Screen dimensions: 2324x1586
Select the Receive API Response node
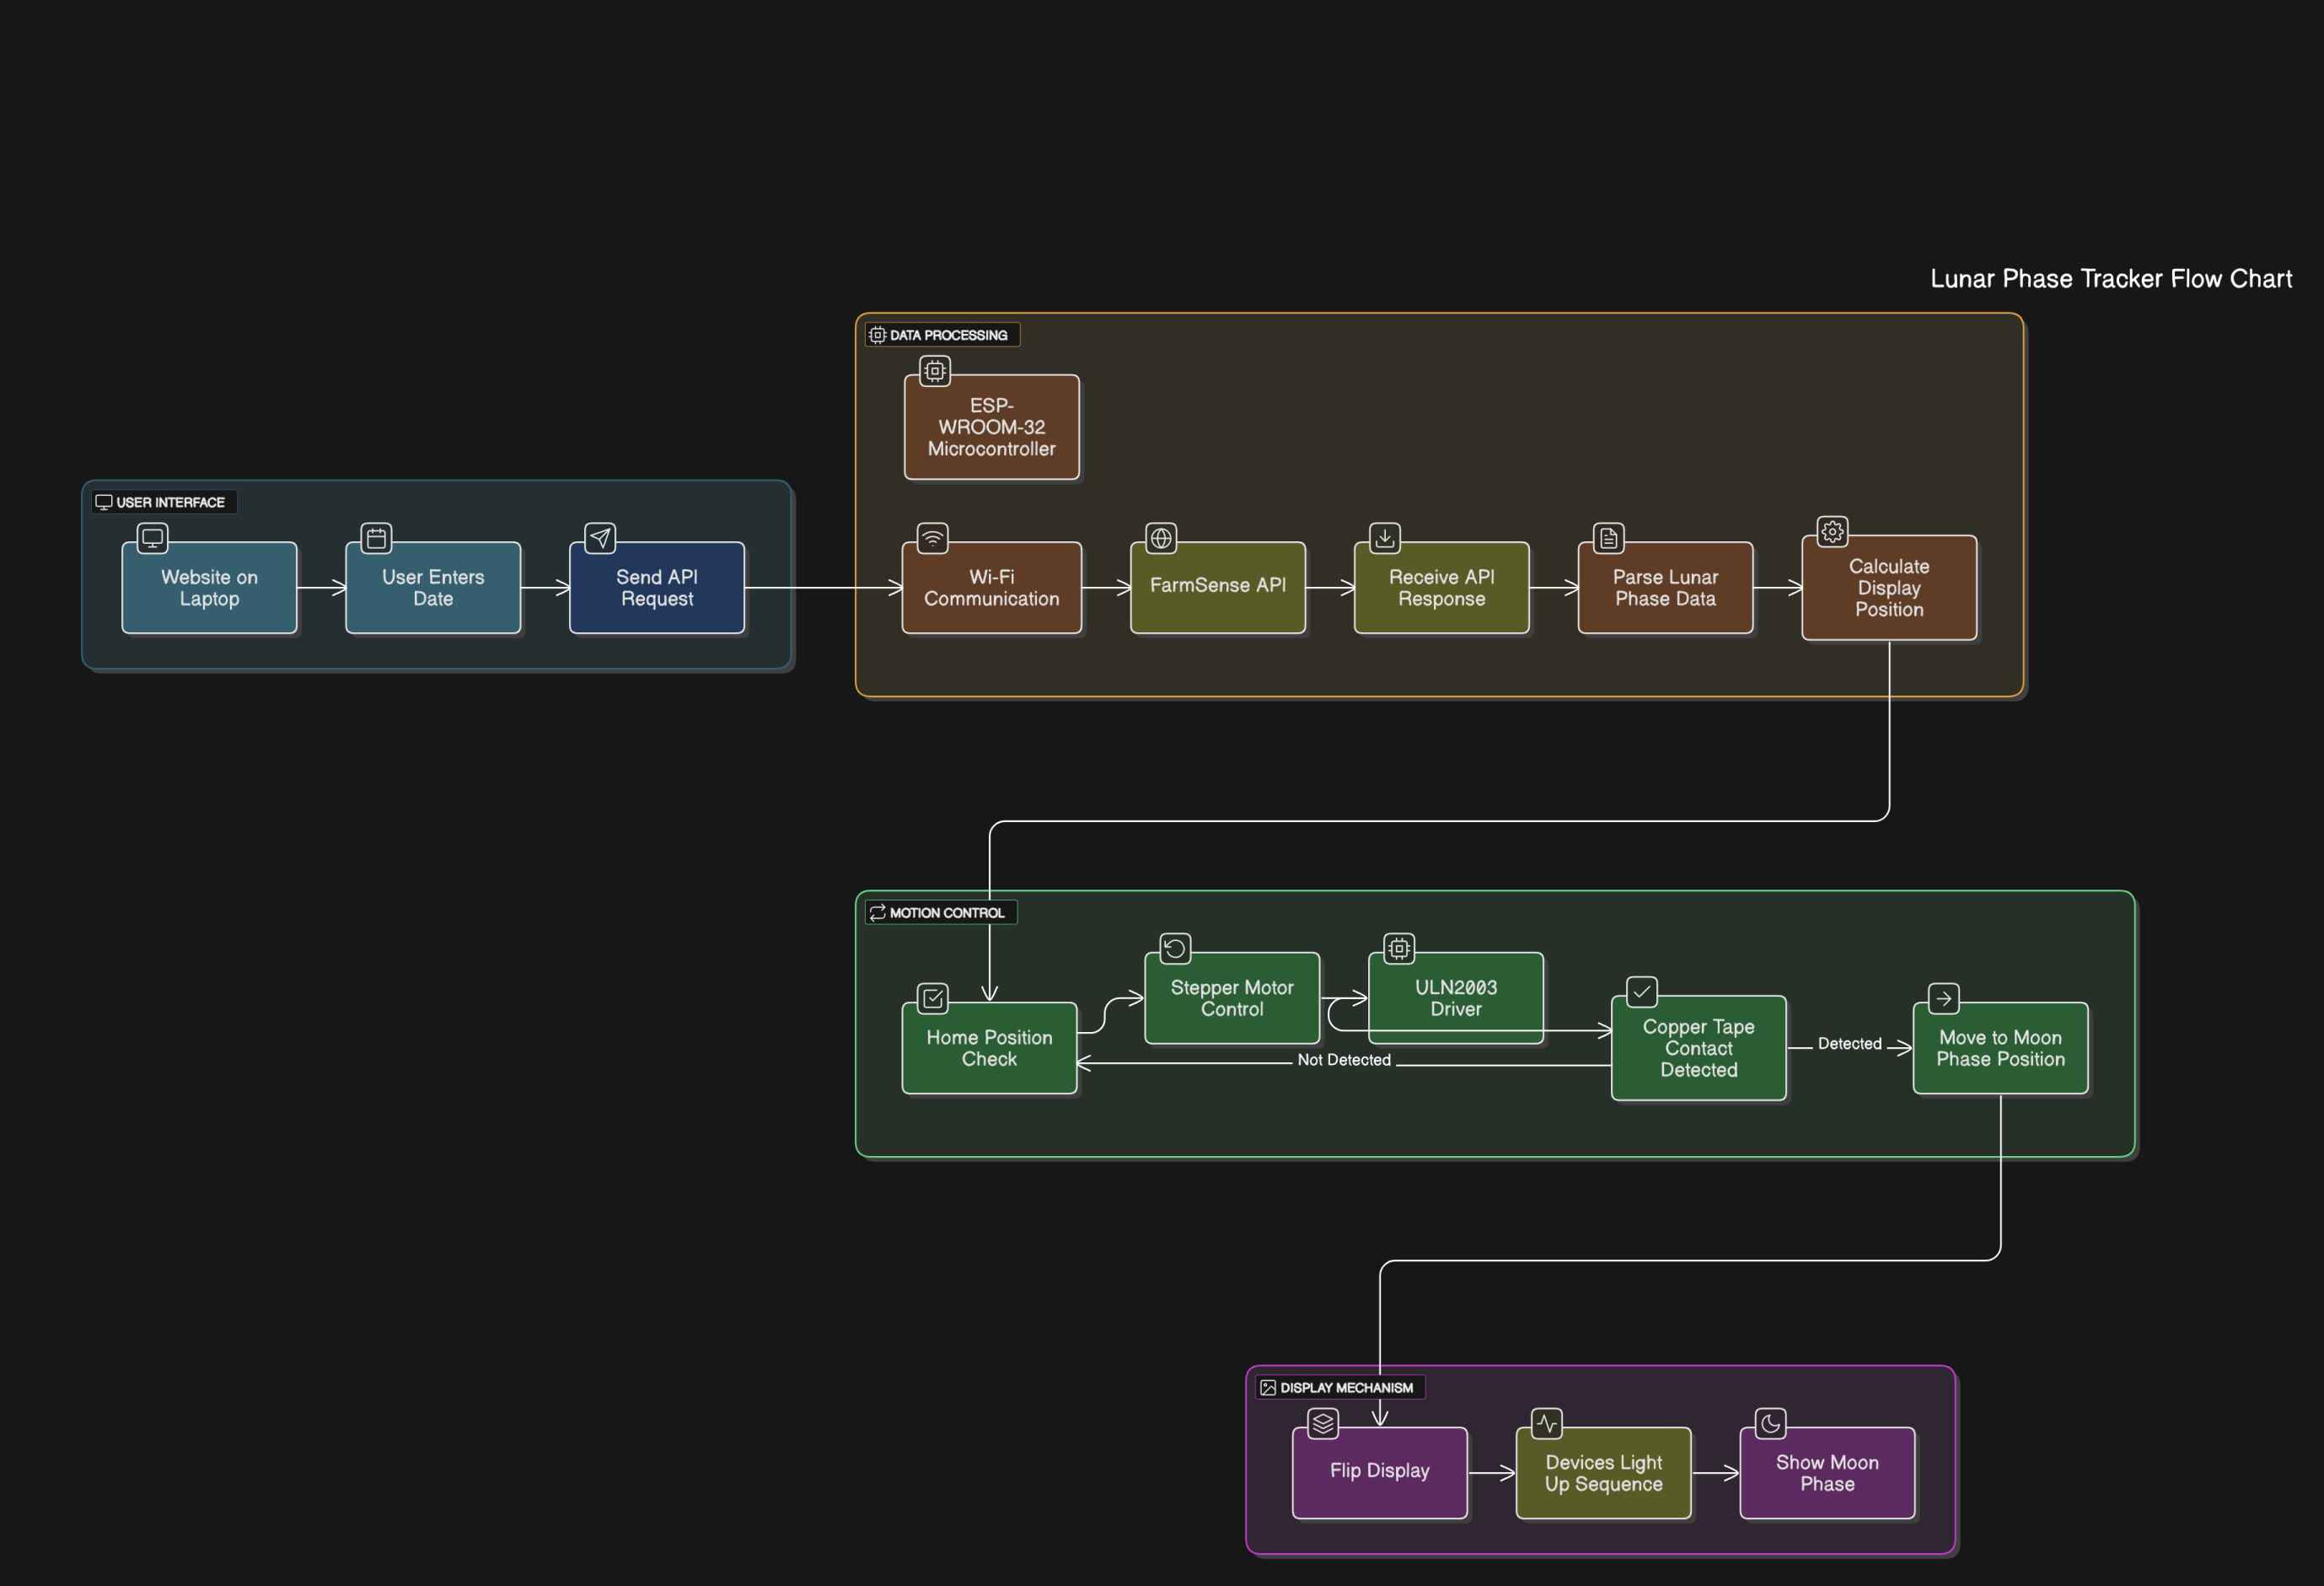pos(1442,588)
